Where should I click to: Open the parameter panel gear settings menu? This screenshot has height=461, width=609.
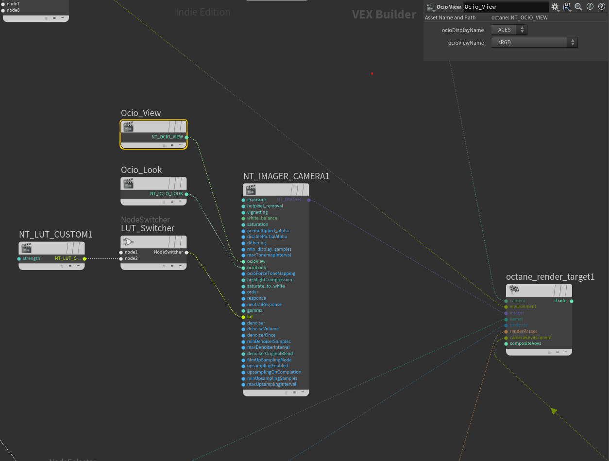555,7
